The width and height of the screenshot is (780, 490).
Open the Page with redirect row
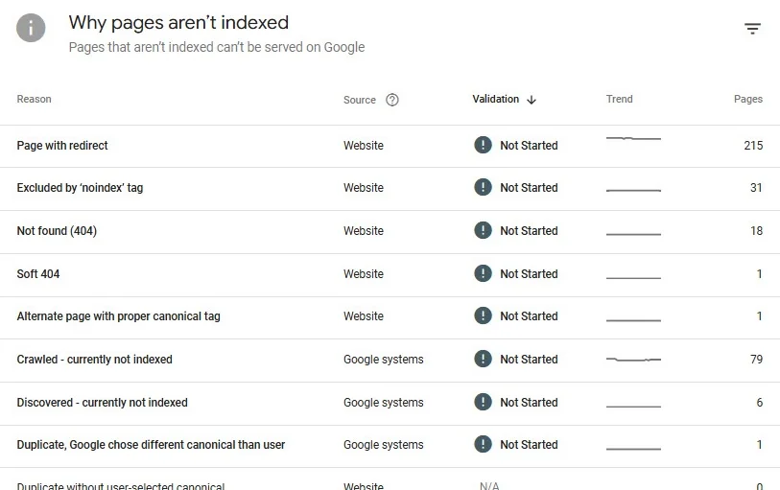[62, 146]
